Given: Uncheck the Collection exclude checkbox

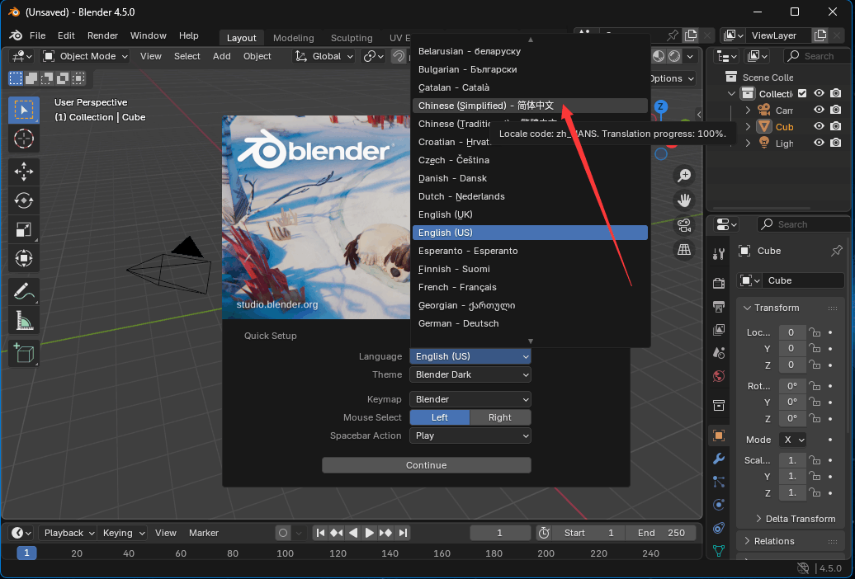Looking at the screenshot, I should point(802,94).
